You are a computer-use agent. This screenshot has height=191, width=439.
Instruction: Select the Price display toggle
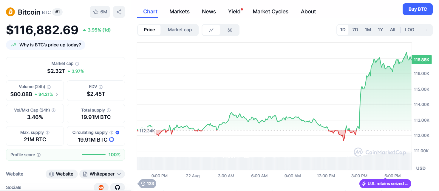pos(149,30)
